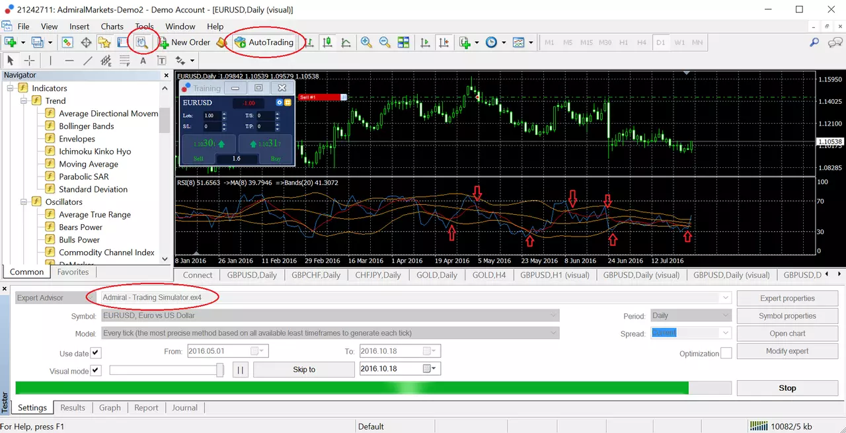This screenshot has width=846, height=433.
Task: Enable the Optimization checkbox
Action: (726, 353)
